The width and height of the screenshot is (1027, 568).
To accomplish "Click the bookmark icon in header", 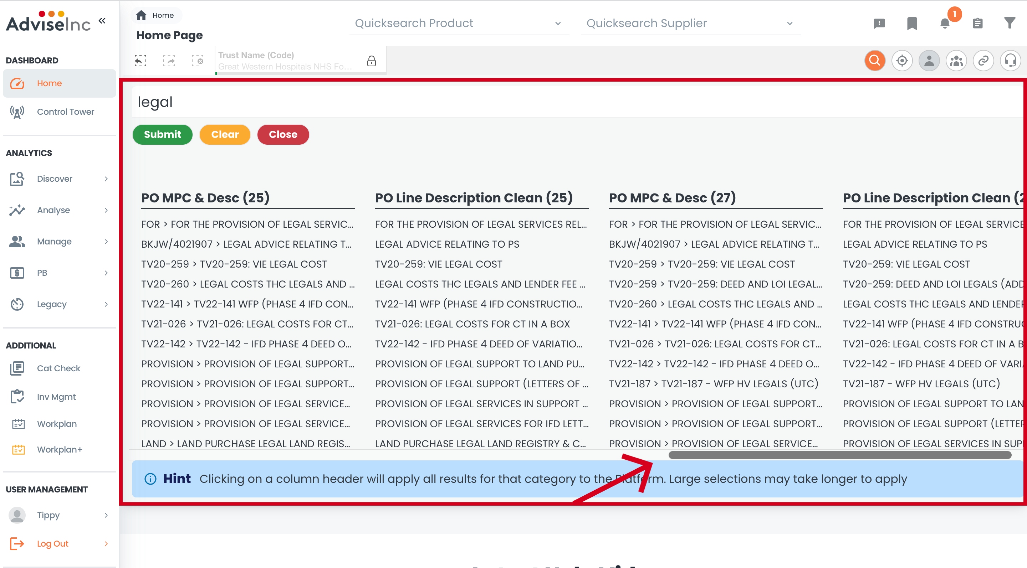I will 912,23.
